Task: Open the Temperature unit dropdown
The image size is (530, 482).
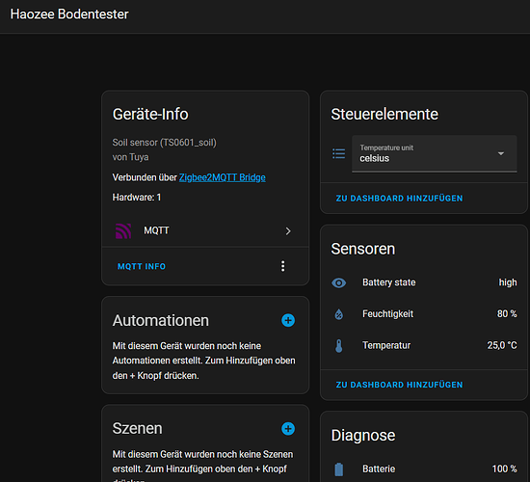Action: pos(435,153)
